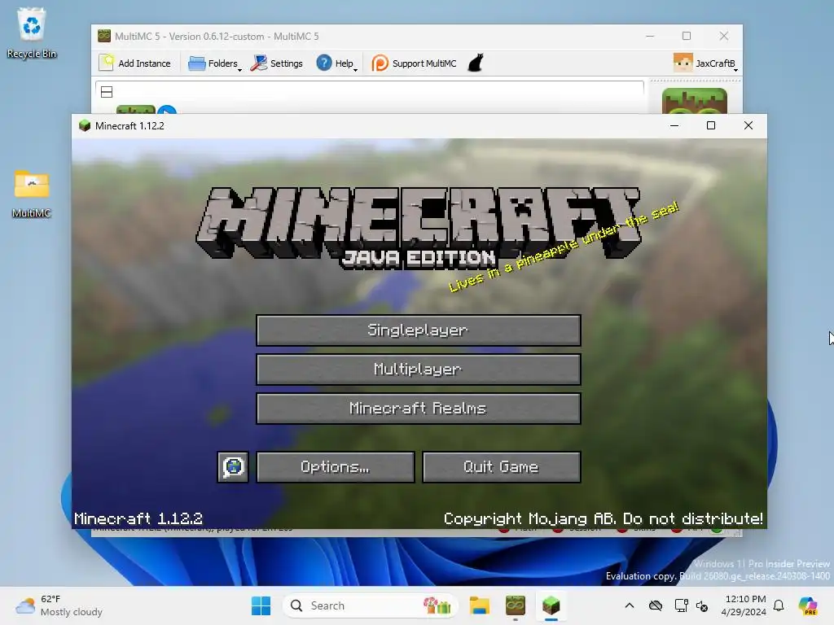Collapse the instance group in MultiMC
Viewport: 834px width, 625px height.
107,92
